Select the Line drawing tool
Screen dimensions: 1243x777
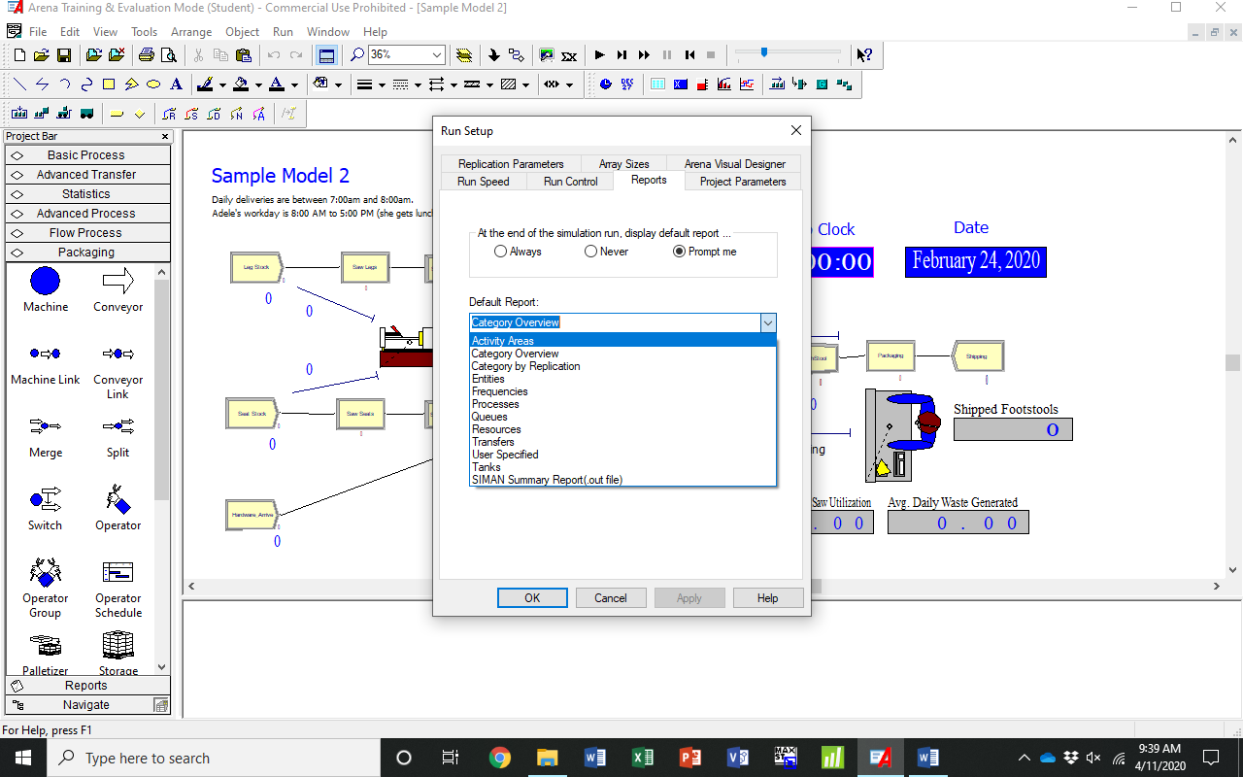[19, 84]
